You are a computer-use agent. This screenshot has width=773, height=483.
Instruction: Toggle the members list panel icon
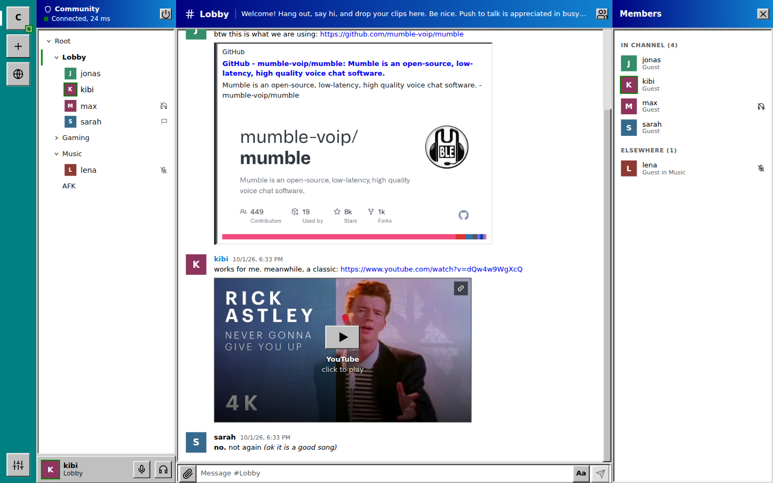602,14
